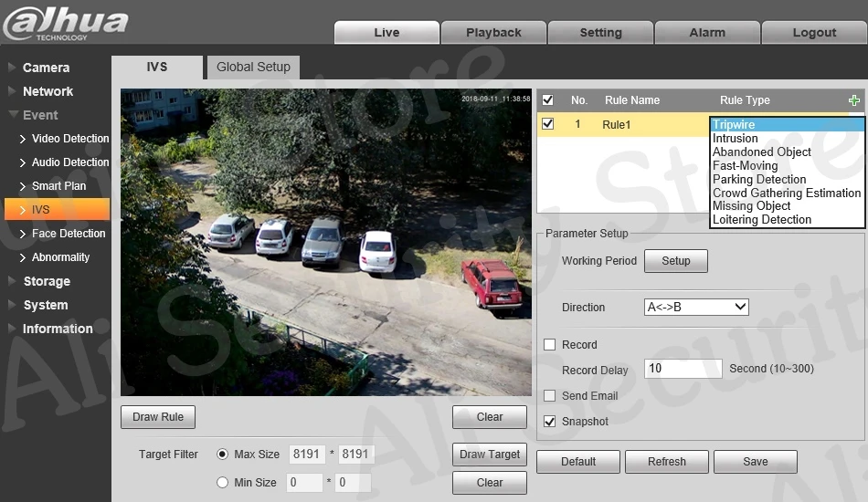868x502 pixels.
Task: Click Clear button below Draw Target
Action: 490,483
